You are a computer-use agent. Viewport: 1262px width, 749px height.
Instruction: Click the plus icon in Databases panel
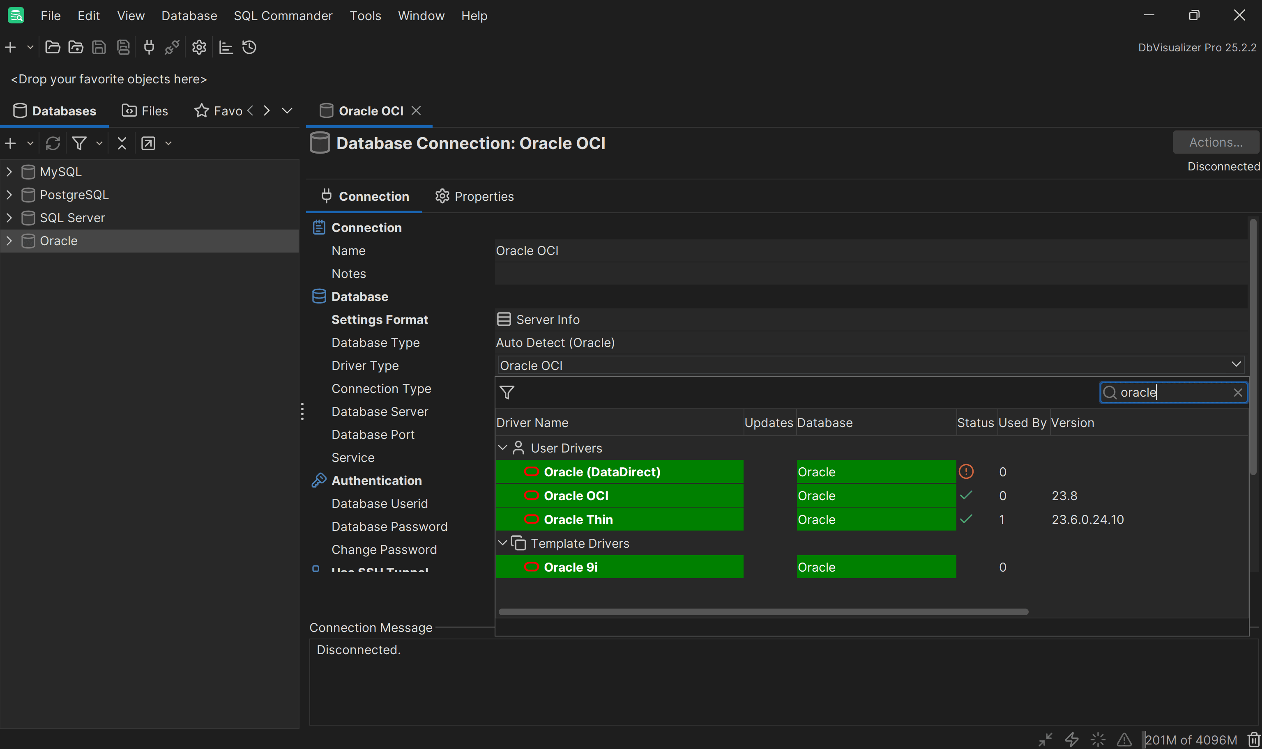point(11,143)
